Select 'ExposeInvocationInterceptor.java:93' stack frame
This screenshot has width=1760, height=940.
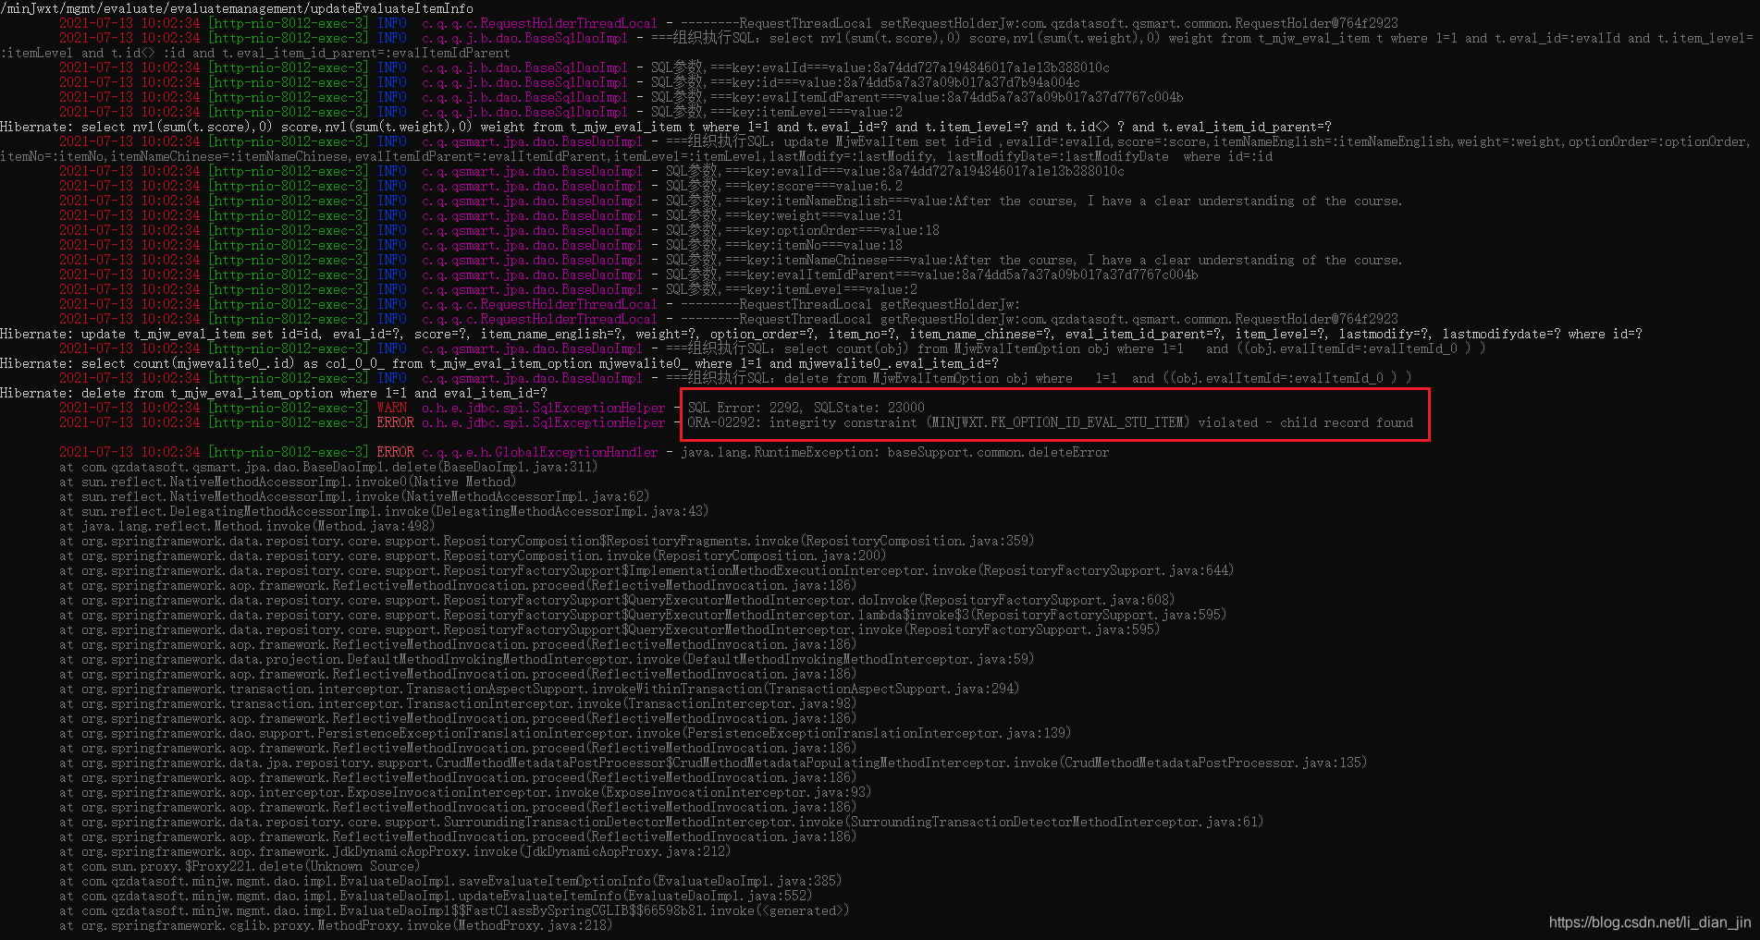click(x=465, y=792)
